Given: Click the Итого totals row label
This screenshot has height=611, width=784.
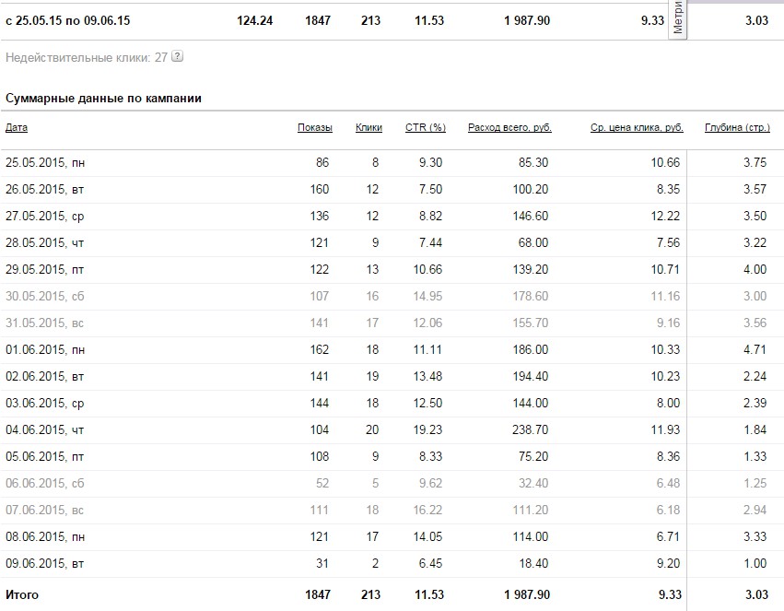Looking at the screenshot, I should [22, 595].
